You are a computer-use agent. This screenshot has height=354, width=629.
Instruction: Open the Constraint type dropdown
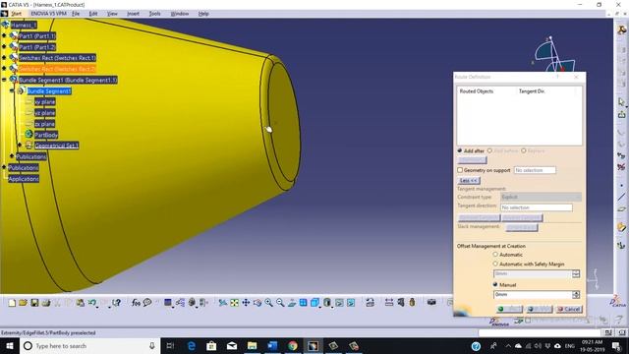(541, 197)
